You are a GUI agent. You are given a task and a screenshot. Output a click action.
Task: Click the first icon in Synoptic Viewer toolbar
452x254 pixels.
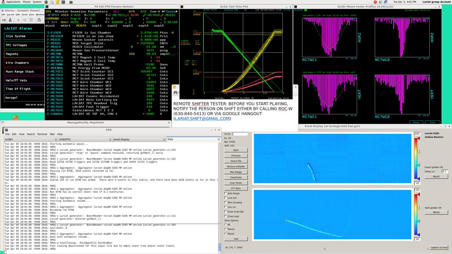[x=3, y=19]
